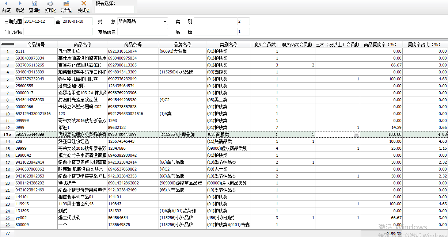Go to next record (后笔)

click(20, 7)
